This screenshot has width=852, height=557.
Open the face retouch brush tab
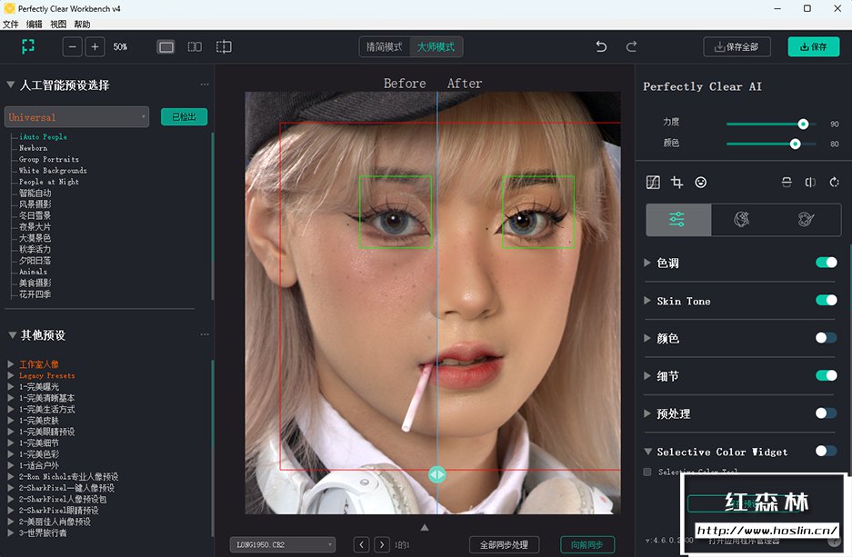click(742, 220)
